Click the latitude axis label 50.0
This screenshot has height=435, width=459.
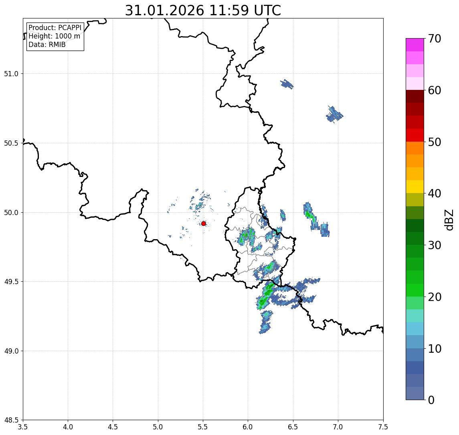click(11, 213)
